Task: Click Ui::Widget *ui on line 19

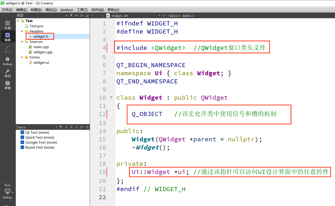Action: point(160,172)
